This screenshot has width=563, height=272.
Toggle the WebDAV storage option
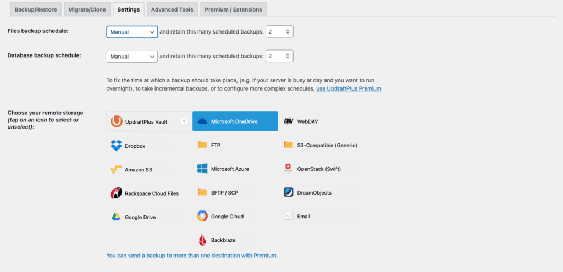(x=321, y=121)
